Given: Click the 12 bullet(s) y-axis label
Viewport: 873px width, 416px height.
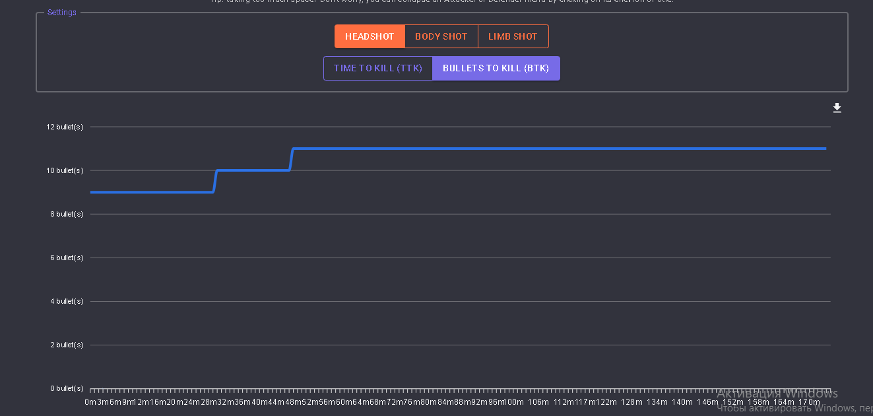Looking at the screenshot, I should click(65, 127).
